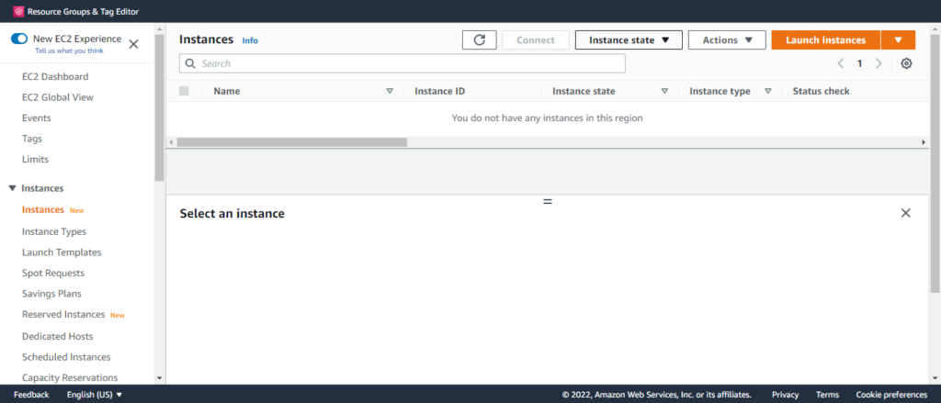Viewport: 941px width, 403px height.
Task: Go to previous page of instances
Action: click(841, 63)
